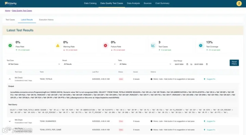Image resolution: width=246 pixels, height=135 pixels.
Task: Click the Output section label
Action: pos(11,86)
